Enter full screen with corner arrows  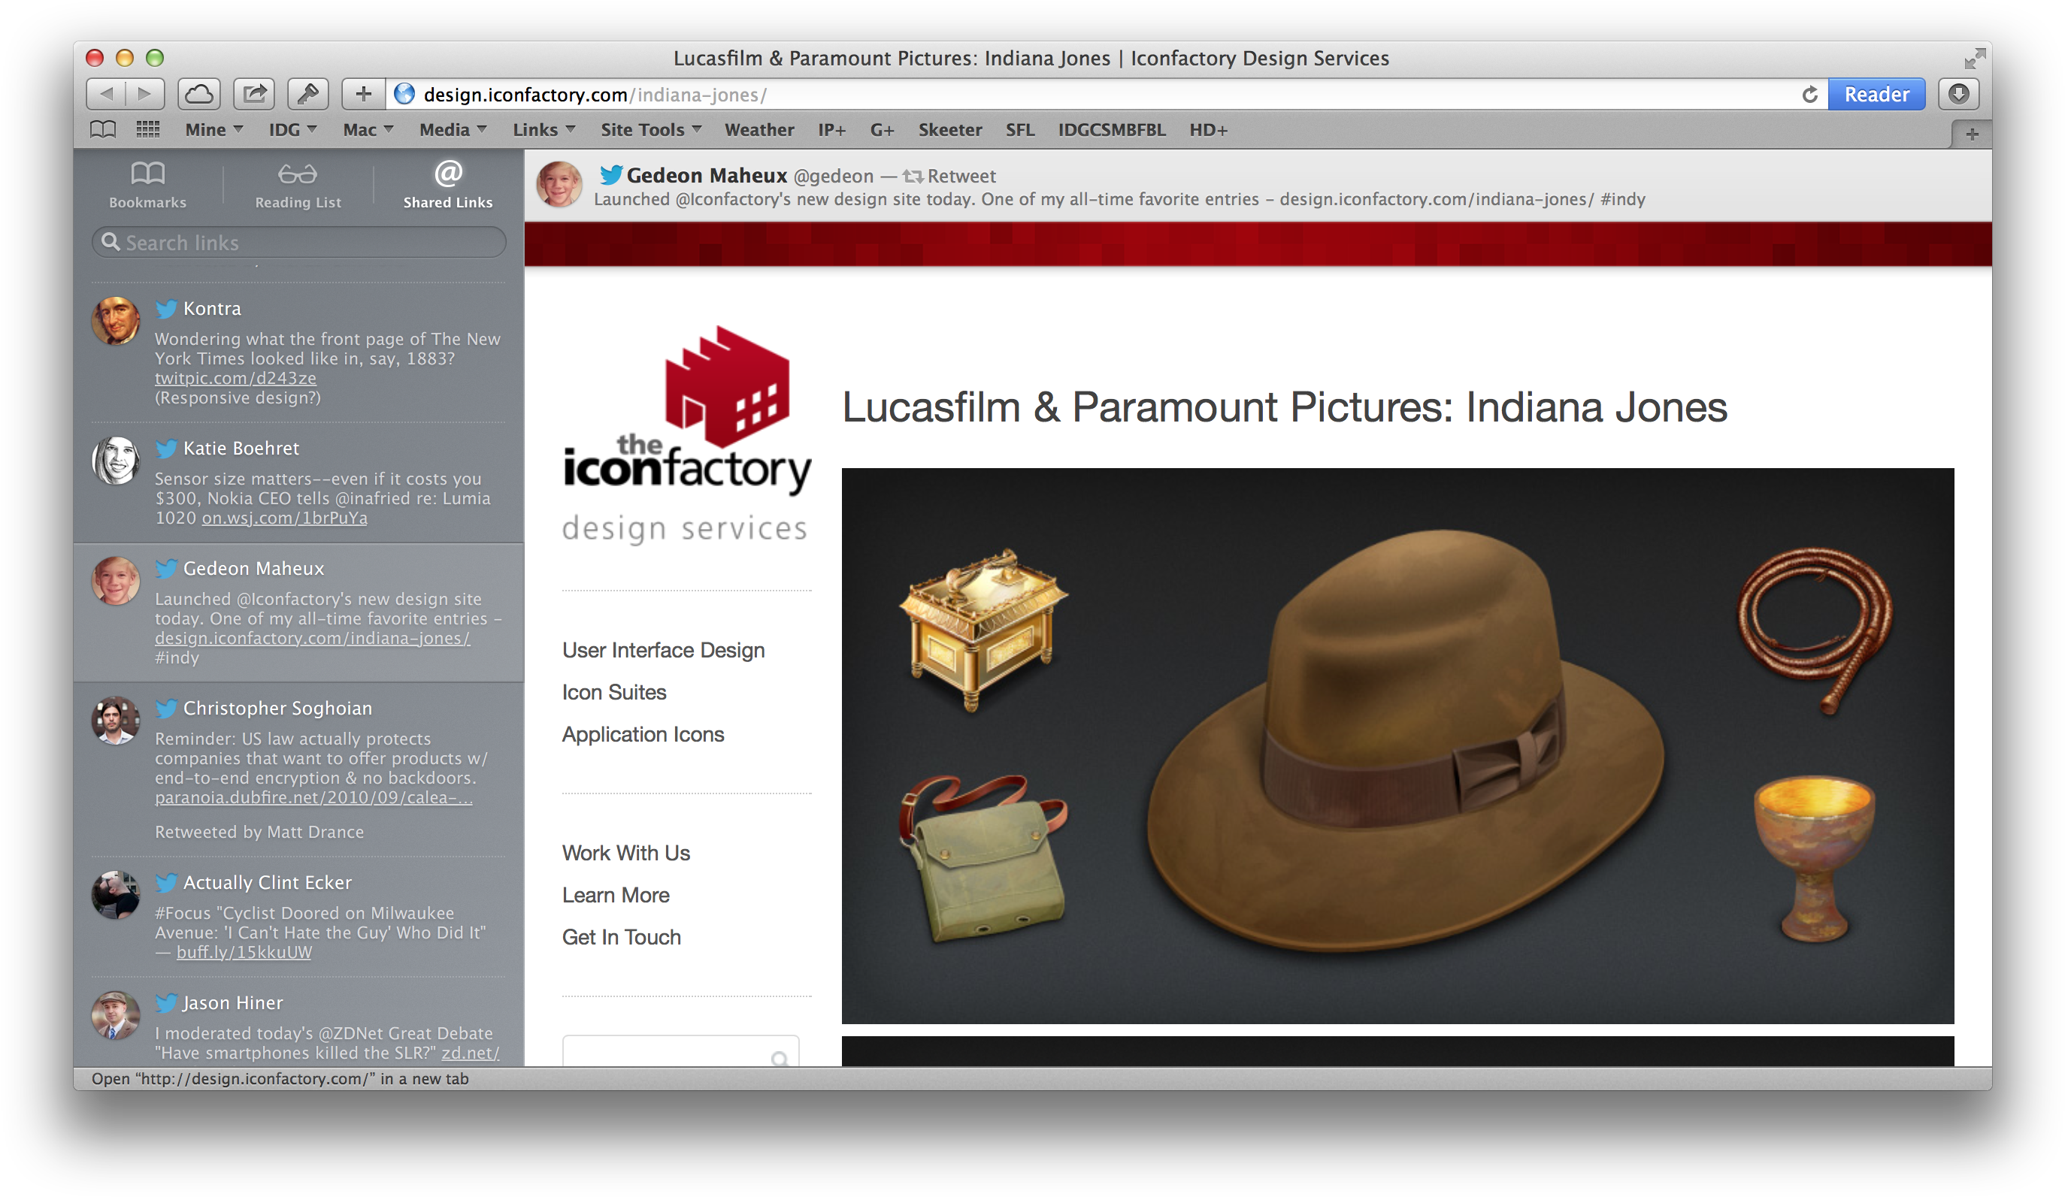point(1974,59)
